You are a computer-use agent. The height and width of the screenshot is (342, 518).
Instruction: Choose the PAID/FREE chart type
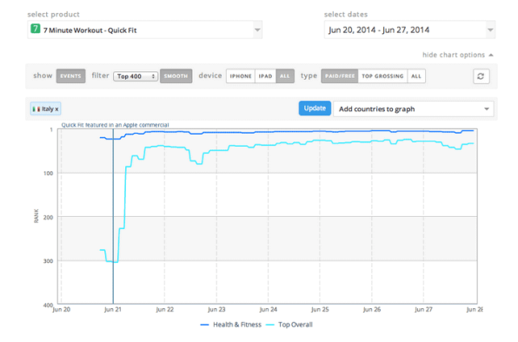point(340,76)
